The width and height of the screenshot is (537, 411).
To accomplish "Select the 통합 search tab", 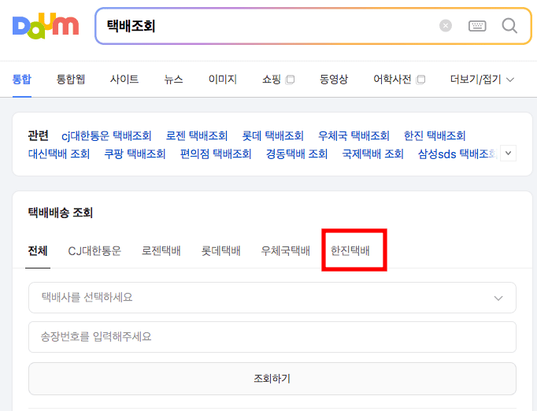I will coord(22,80).
